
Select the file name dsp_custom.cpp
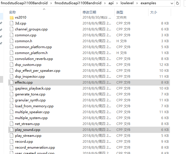28,65
